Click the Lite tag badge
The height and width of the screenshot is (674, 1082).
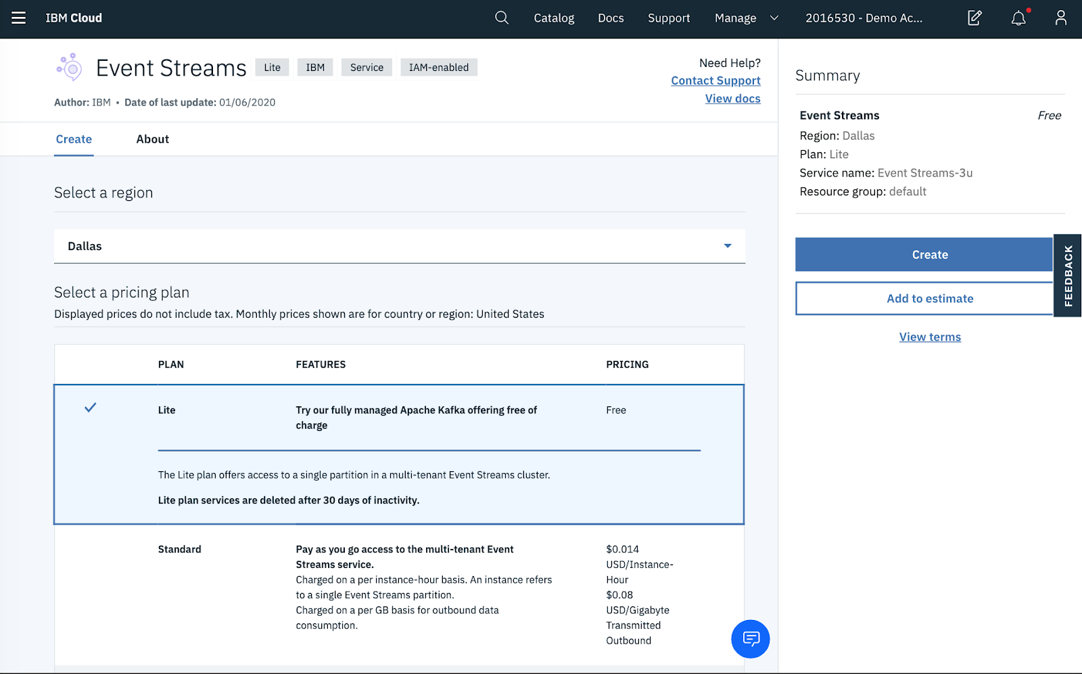tap(272, 68)
